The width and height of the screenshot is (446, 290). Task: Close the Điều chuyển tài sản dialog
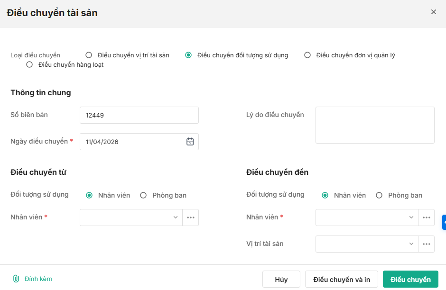[x=433, y=12]
